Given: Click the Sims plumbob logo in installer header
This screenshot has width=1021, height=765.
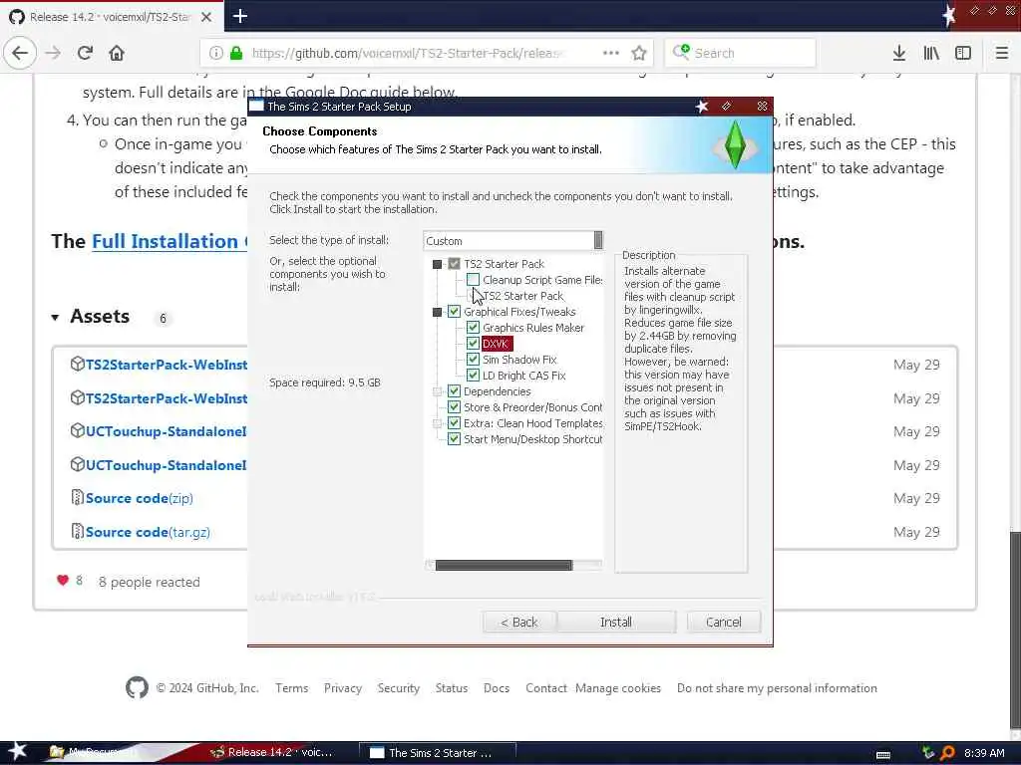Looking at the screenshot, I should pos(735,145).
